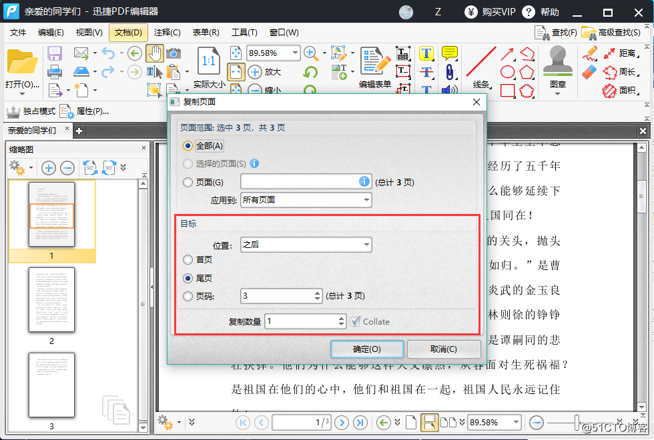Switch to 亲爱的同学们 document tab

pos(32,131)
